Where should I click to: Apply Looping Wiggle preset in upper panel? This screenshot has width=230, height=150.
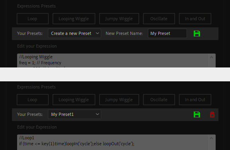coord(74,19)
